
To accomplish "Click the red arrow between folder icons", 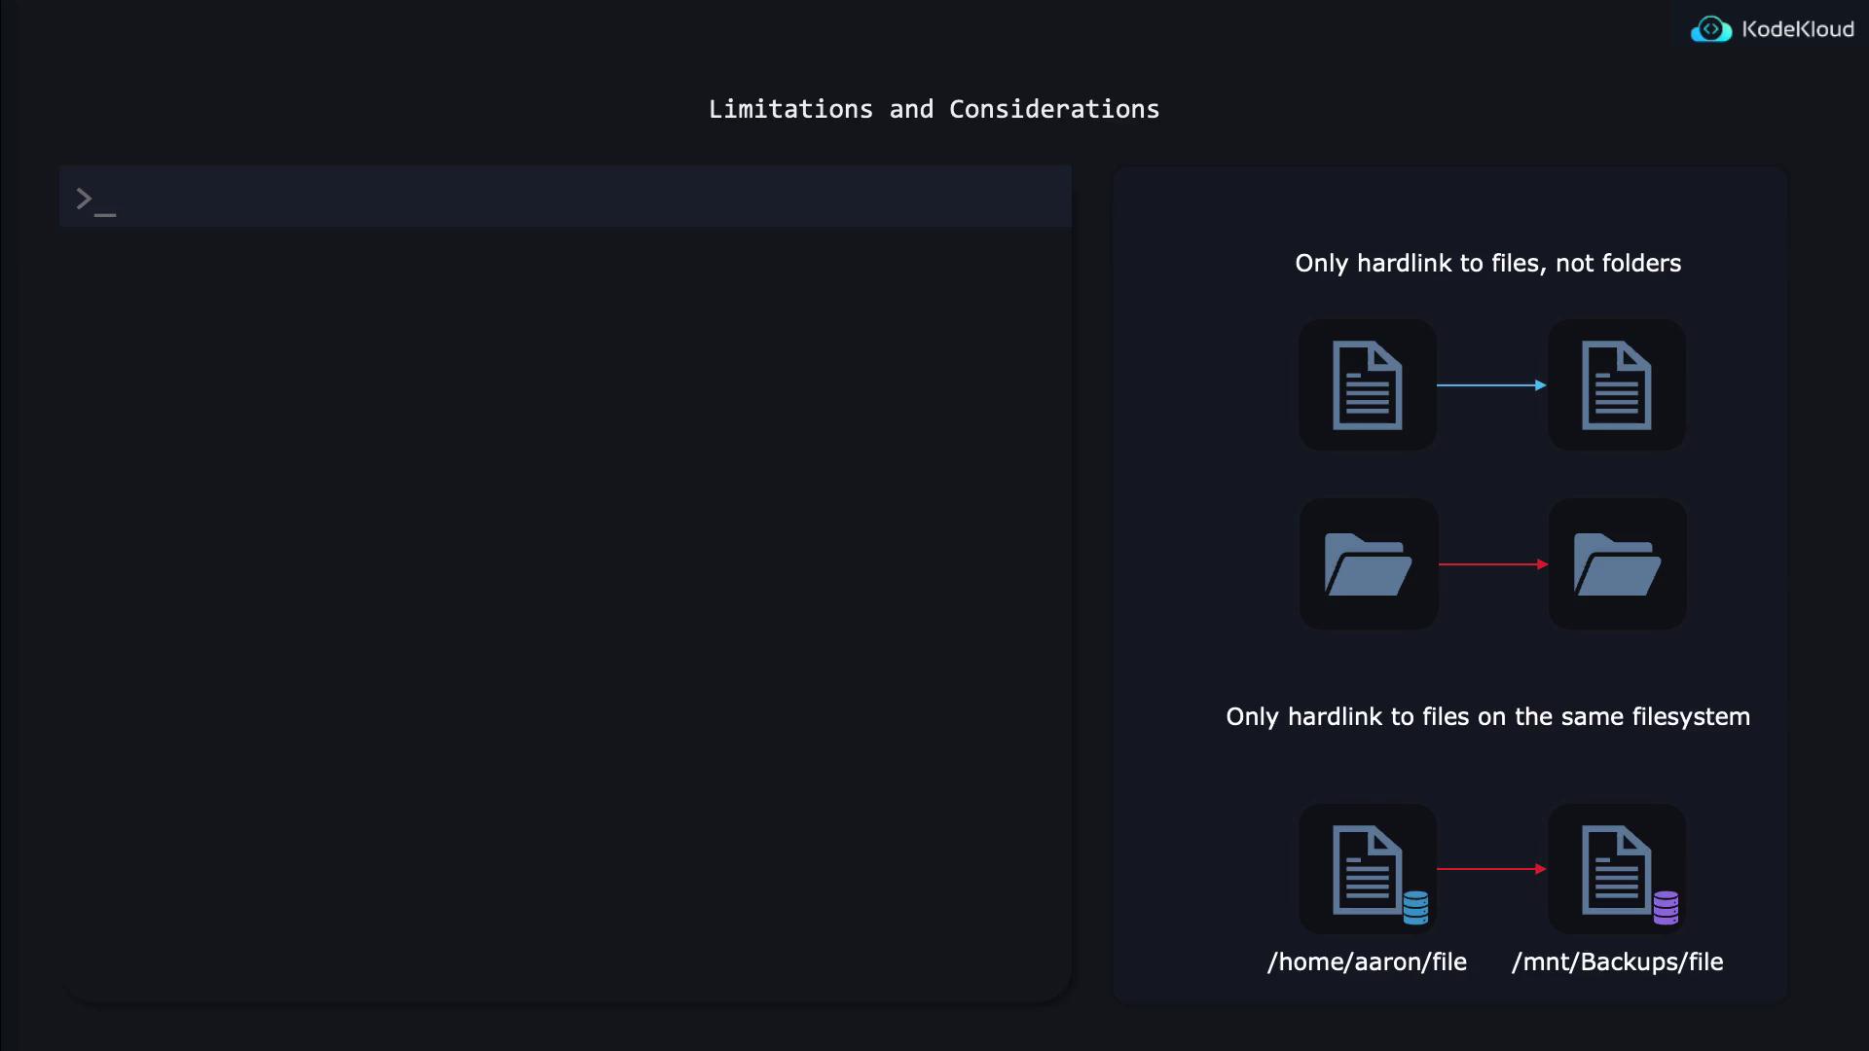I will (1493, 564).
